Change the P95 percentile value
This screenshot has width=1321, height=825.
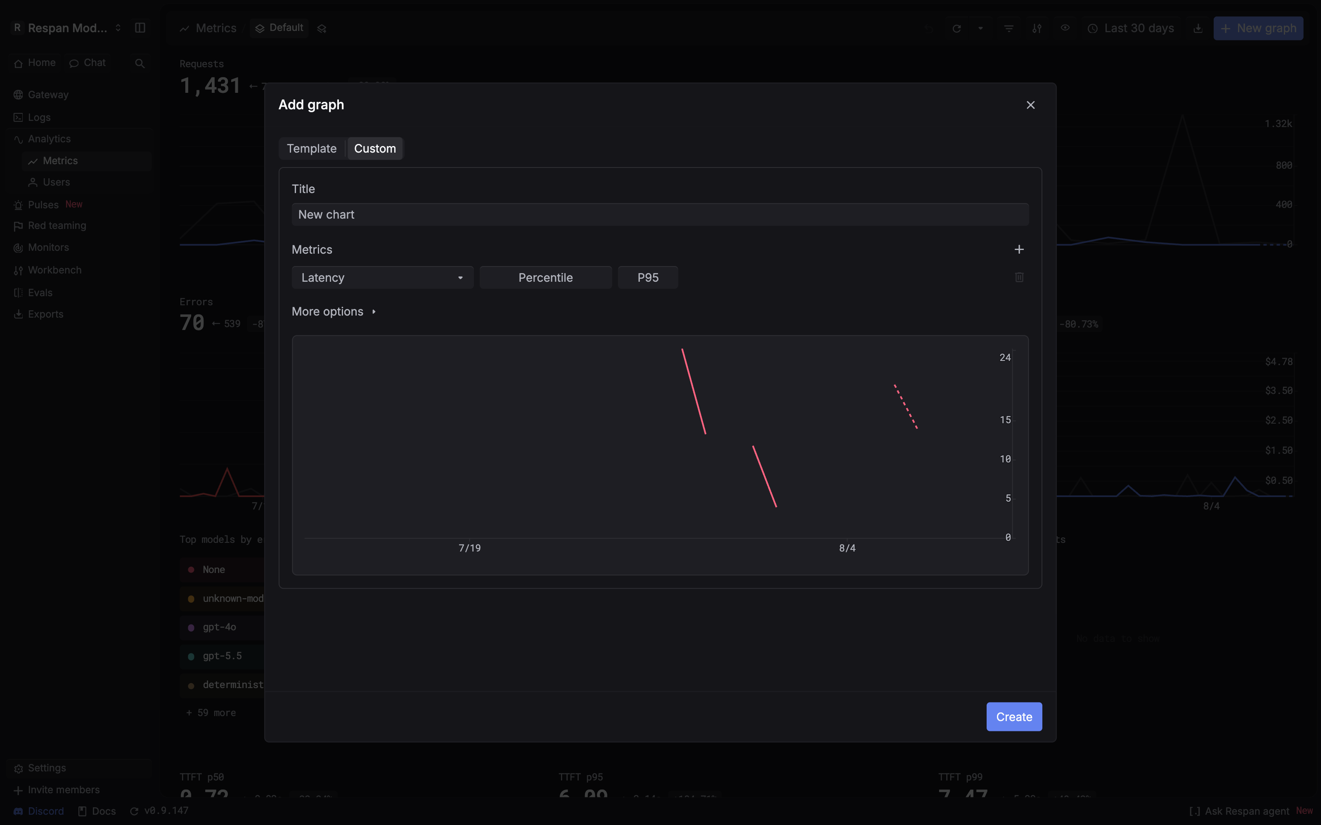click(x=648, y=277)
